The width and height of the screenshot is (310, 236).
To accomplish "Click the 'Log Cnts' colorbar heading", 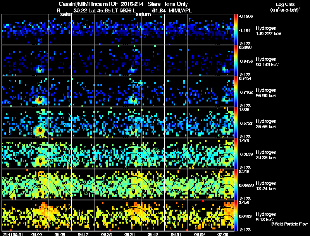I will (x=285, y=4).
